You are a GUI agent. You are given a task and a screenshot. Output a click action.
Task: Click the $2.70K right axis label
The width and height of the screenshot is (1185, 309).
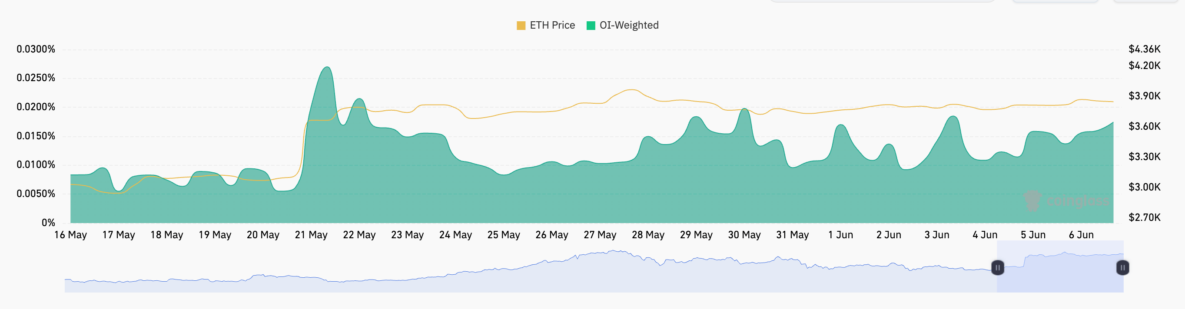pyautogui.click(x=1145, y=217)
